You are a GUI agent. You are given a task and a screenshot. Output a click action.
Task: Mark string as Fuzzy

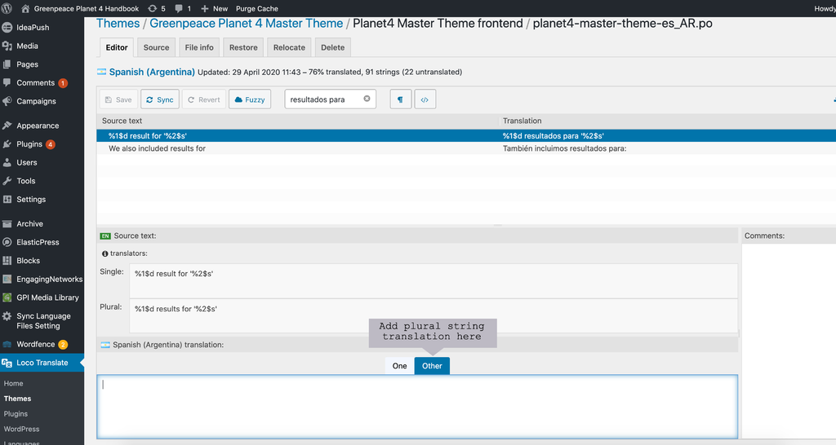250,99
